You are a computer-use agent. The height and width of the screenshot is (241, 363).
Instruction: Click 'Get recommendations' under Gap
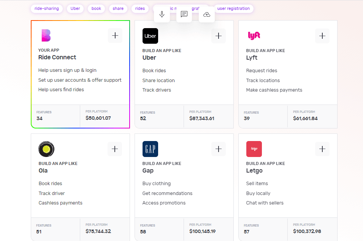pos(167,193)
